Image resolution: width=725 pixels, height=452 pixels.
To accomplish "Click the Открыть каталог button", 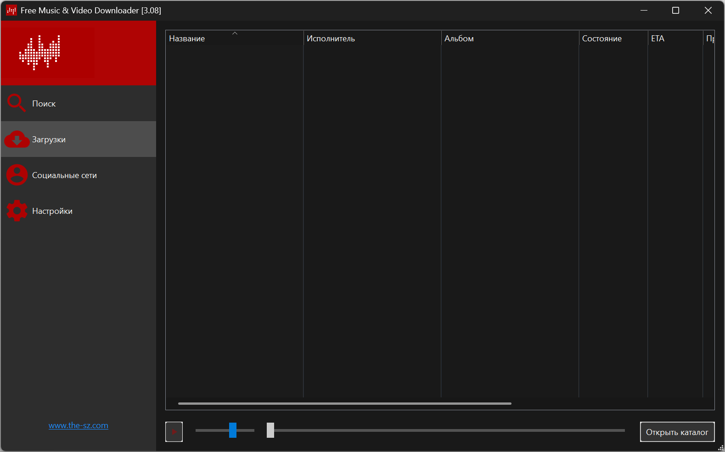I will (677, 432).
